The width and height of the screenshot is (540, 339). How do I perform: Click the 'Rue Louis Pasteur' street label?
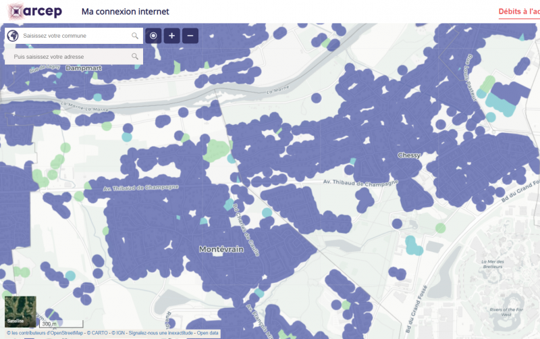coord(471,78)
